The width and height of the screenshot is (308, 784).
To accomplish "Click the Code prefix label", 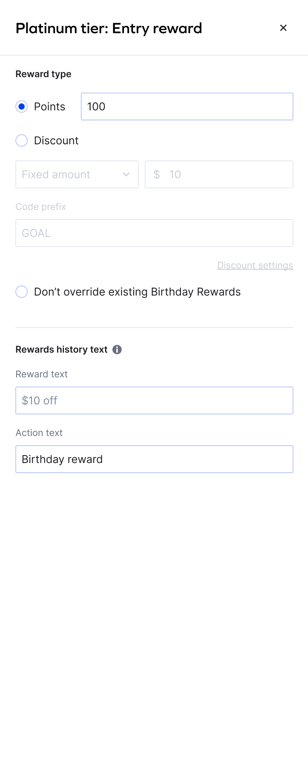I will pyautogui.click(x=40, y=207).
